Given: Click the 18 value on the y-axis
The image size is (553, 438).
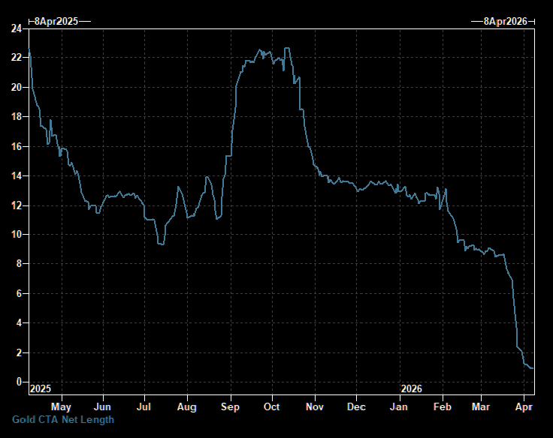Looking at the screenshot, I should (x=16, y=117).
